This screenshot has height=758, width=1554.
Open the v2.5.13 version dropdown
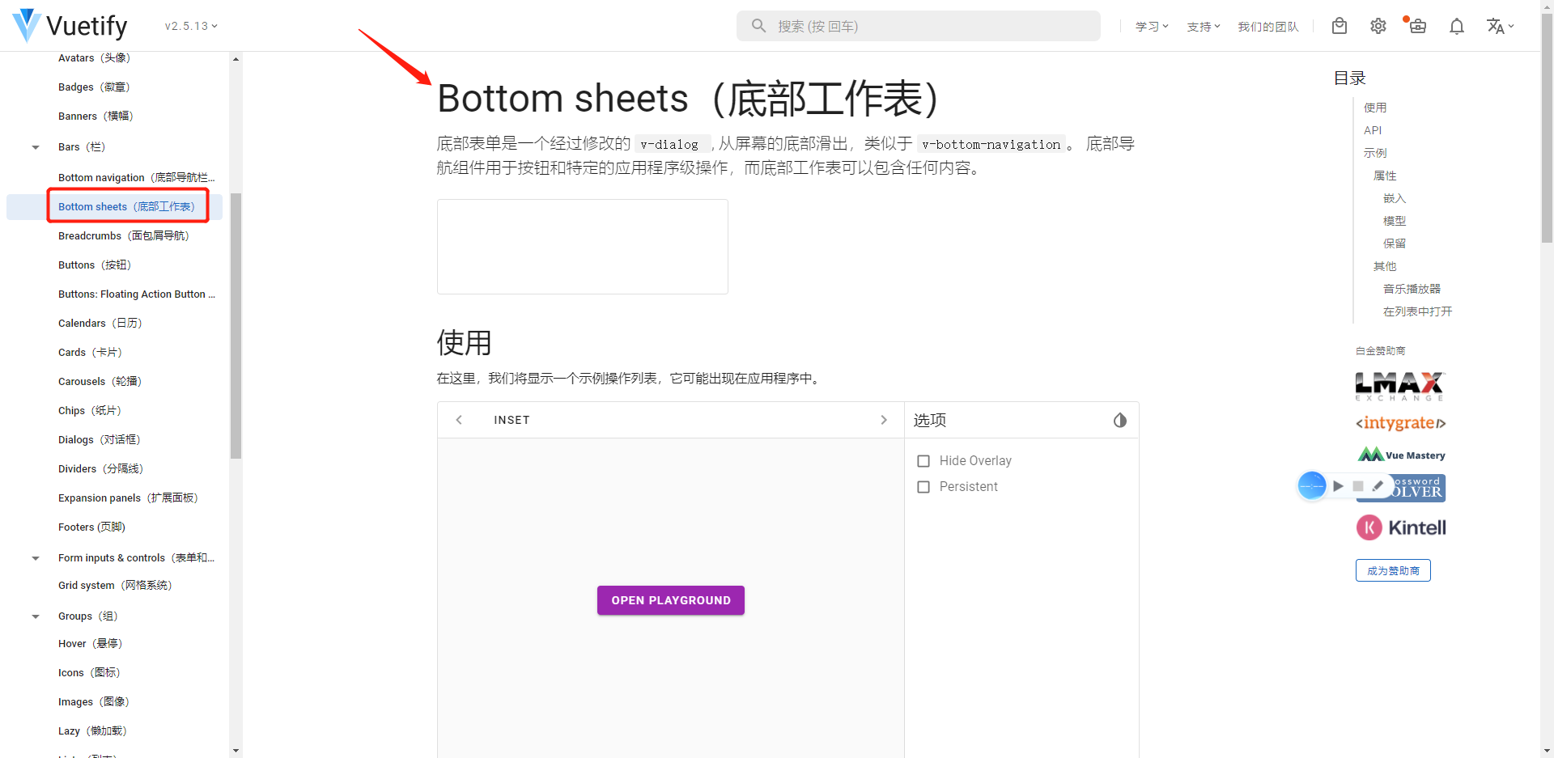point(189,25)
